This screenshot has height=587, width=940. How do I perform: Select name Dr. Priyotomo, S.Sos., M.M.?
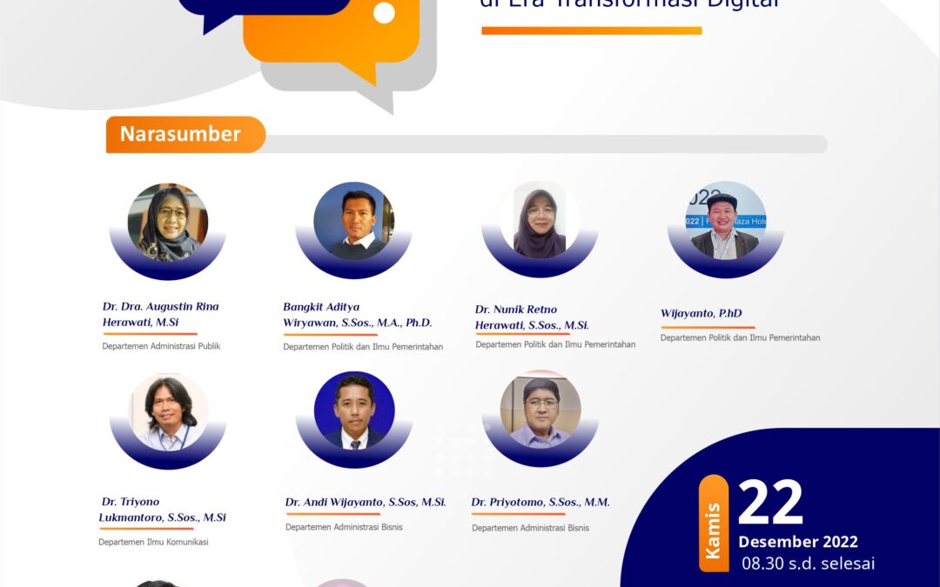(x=540, y=502)
